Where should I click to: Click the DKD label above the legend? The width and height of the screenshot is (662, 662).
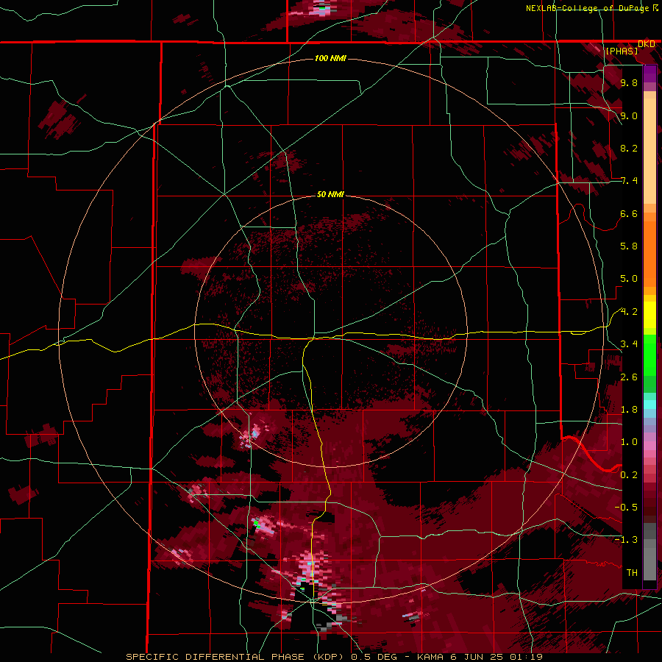[647, 44]
